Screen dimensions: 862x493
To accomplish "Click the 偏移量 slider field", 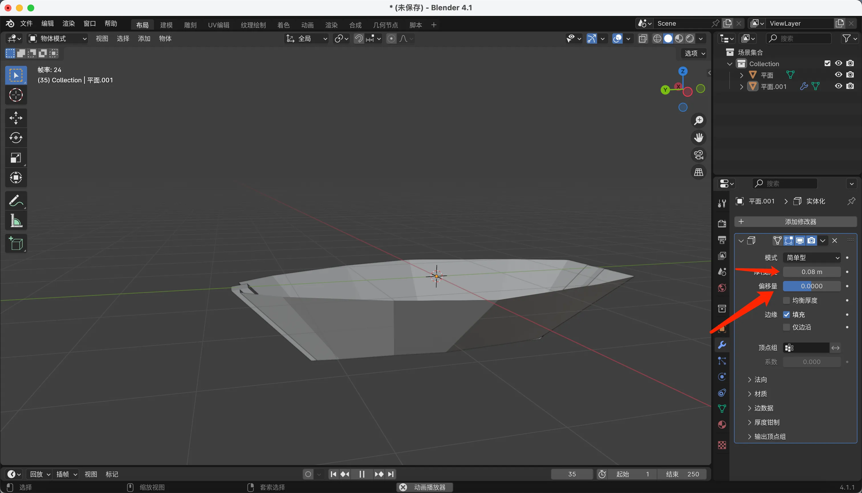I will pos(812,286).
